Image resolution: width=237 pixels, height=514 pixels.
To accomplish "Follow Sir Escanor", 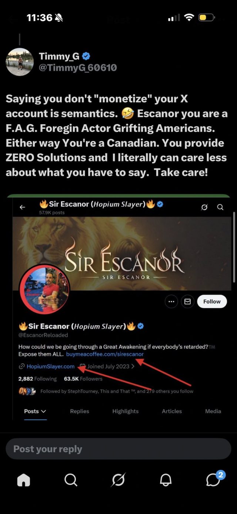I will click(212, 302).
